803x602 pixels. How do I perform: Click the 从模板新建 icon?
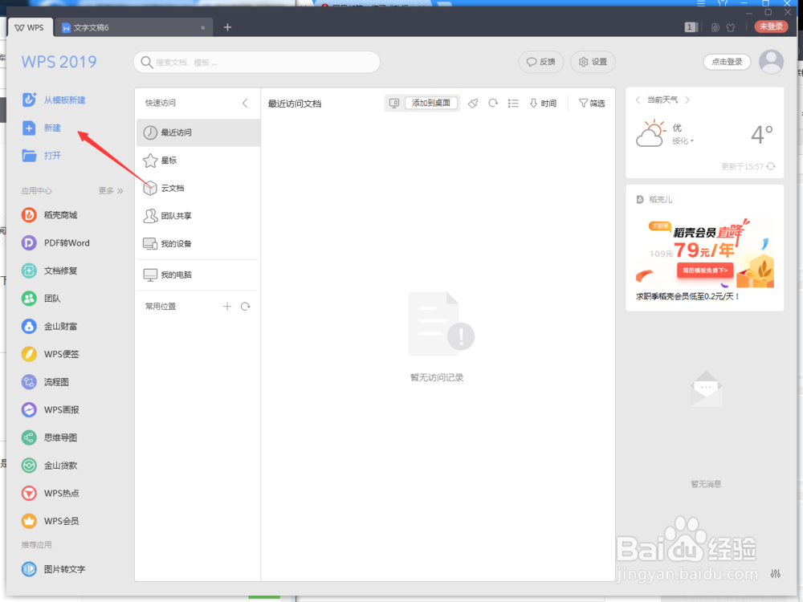tap(29, 100)
